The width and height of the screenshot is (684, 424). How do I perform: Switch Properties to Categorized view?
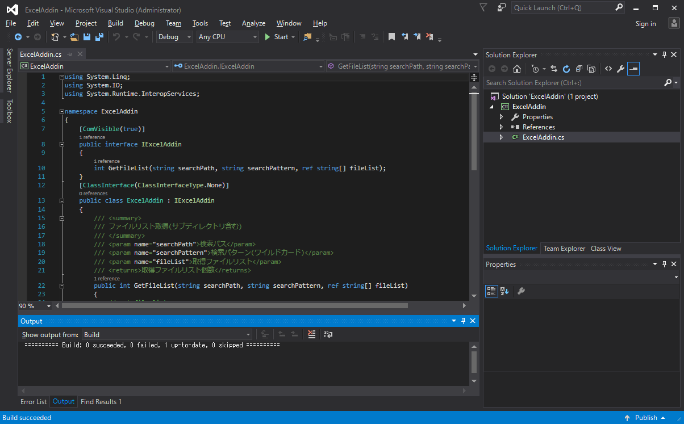(x=491, y=291)
